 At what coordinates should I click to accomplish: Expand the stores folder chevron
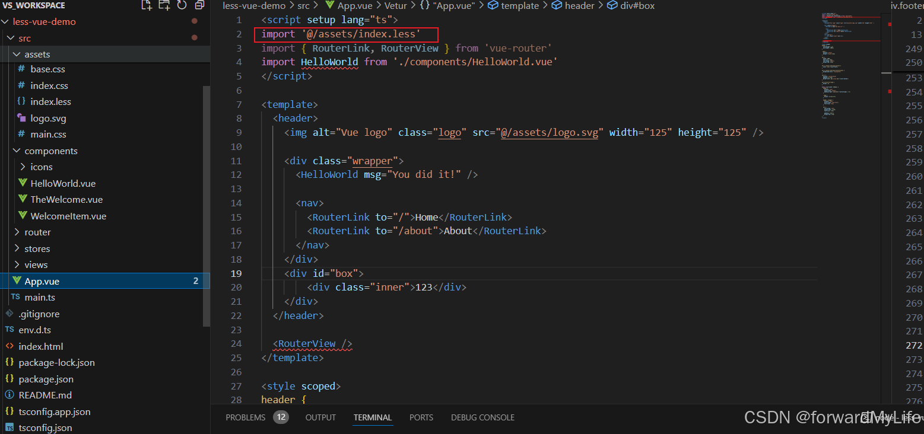(17, 248)
